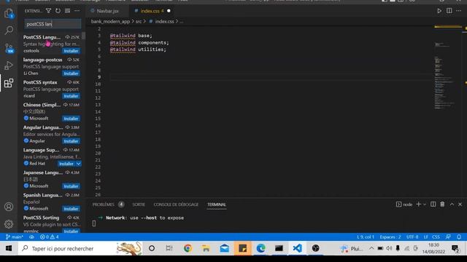Viewport: 467px width, 262px height.
Task: Open the PostCSS Sorting extension entry
Action: click(51, 225)
